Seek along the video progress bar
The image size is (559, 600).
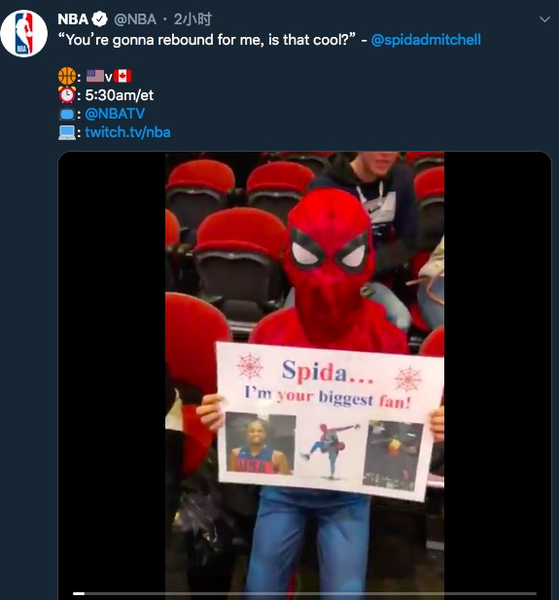tap(304, 593)
